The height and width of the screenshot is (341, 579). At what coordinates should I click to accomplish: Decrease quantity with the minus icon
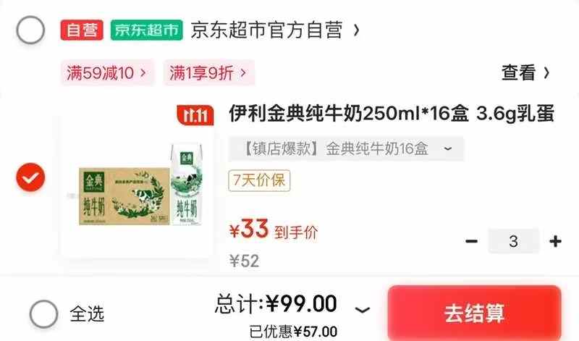tap(472, 241)
